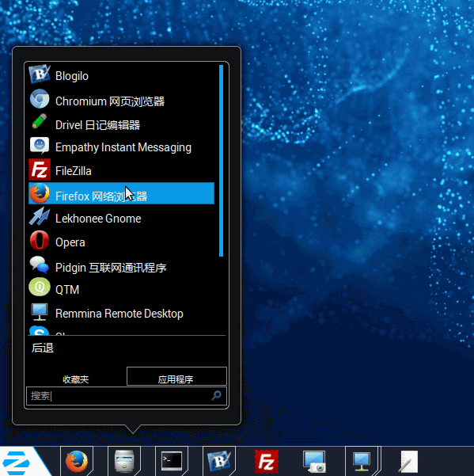Select Empathy Instant Messaging entry
The image size is (474, 476).
point(123,147)
